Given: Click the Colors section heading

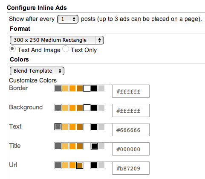Looking at the screenshot, I should tap(19, 59).
